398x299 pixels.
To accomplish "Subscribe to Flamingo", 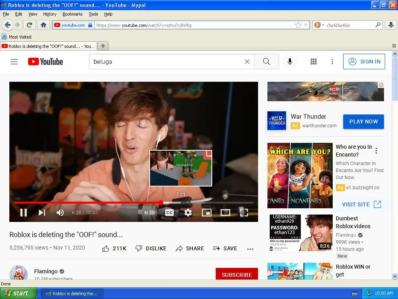I will click(237, 274).
